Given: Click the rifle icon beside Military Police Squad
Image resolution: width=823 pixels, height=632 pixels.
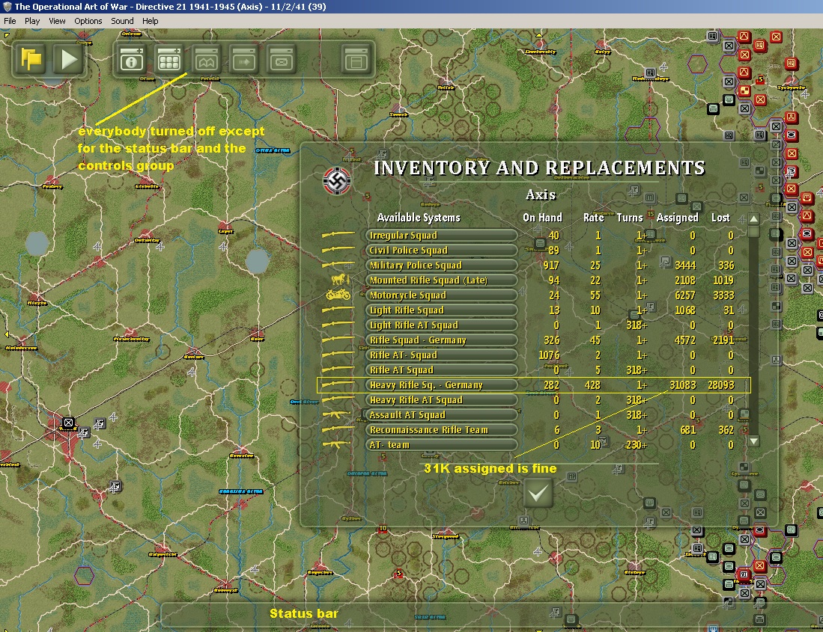Looking at the screenshot, I should [x=338, y=265].
